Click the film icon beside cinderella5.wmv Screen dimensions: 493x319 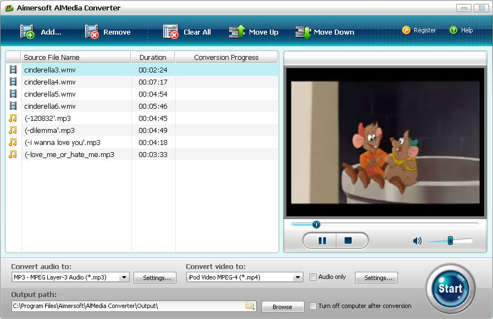tap(13, 93)
